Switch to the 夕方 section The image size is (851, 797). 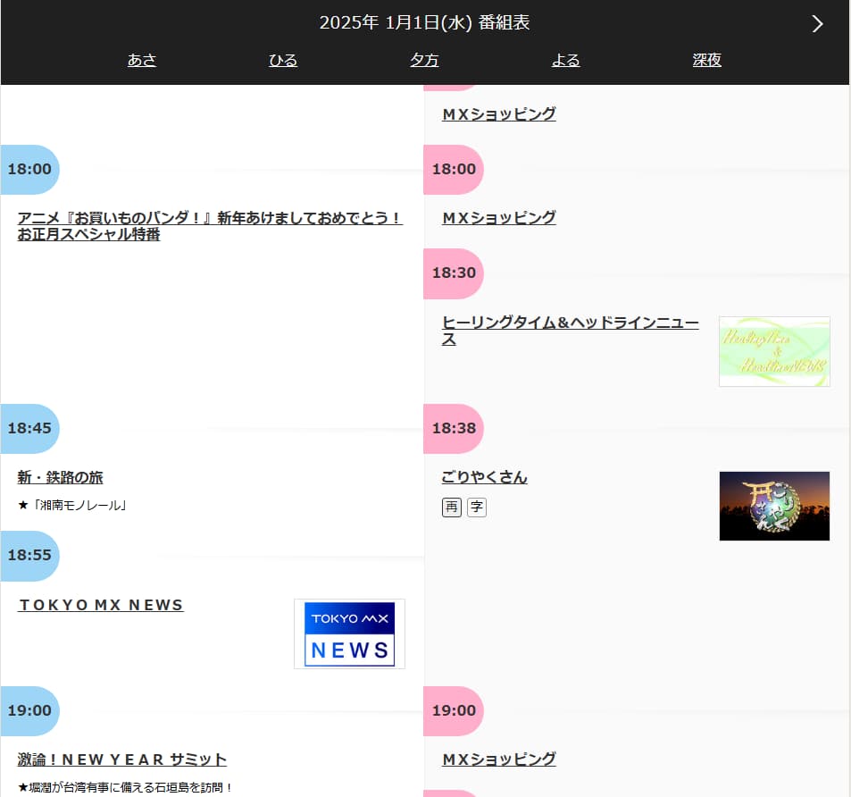click(424, 61)
